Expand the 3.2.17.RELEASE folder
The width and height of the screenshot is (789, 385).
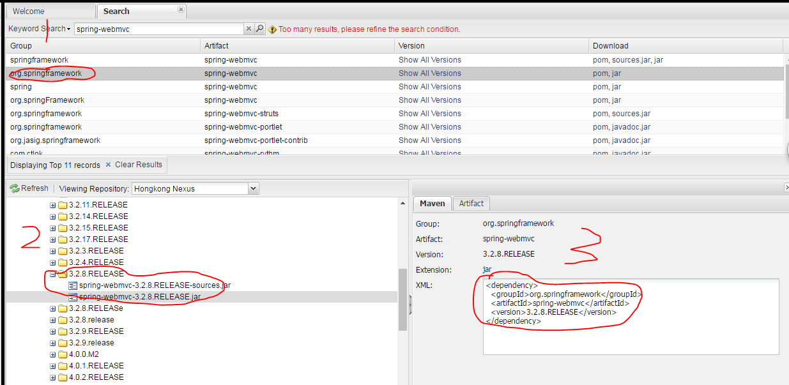(x=53, y=239)
